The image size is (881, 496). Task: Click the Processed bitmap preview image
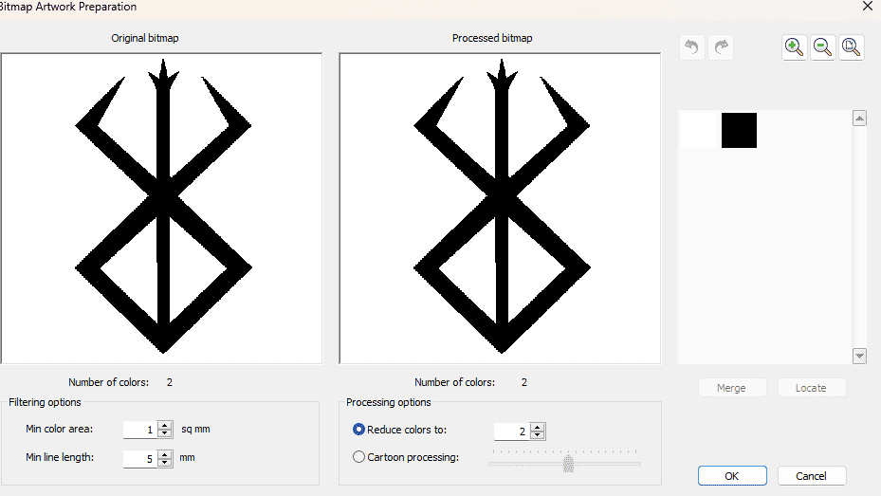click(500, 209)
